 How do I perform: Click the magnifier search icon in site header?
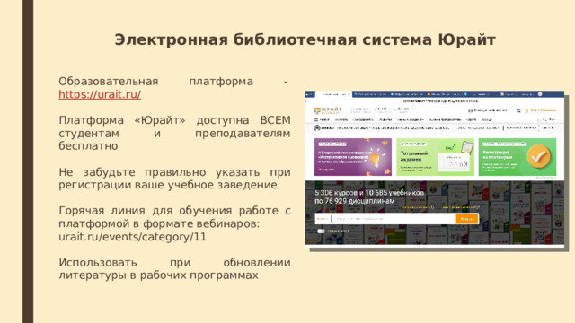tap(545, 119)
